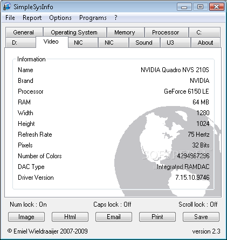227x240 pixels.
Task: Switch to the Processor tab
Action: (167, 32)
